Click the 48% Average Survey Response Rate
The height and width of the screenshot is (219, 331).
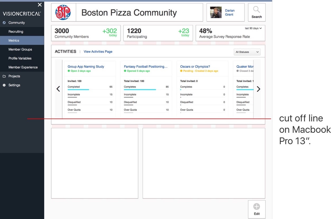click(x=230, y=33)
